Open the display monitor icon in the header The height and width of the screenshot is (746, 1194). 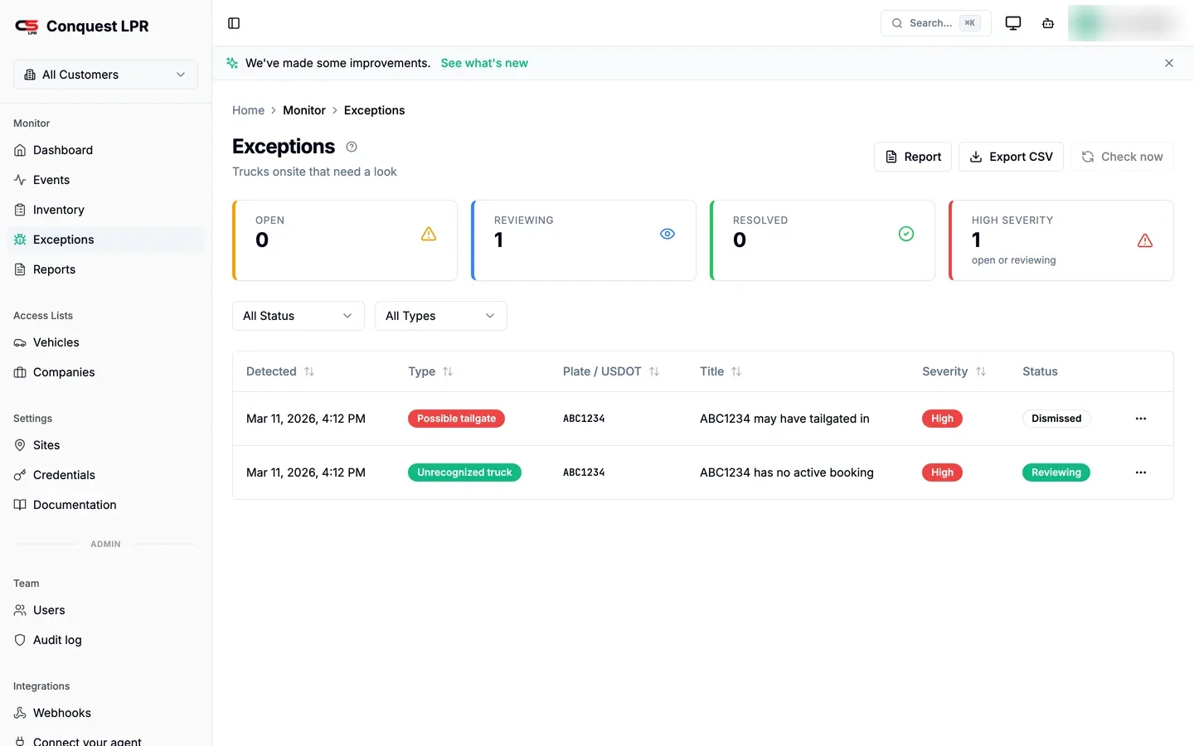(1013, 23)
